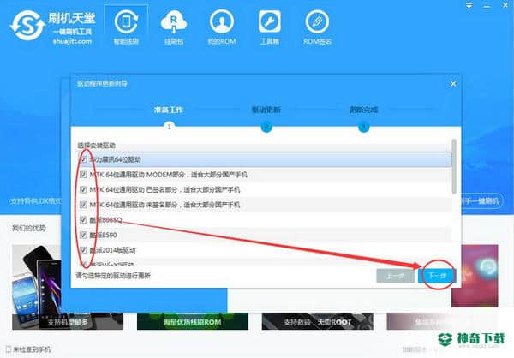Screen dimensions: 514x358
Task: Uncheck the 酷派8590 driver checkbox
Action: tap(83, 235)
